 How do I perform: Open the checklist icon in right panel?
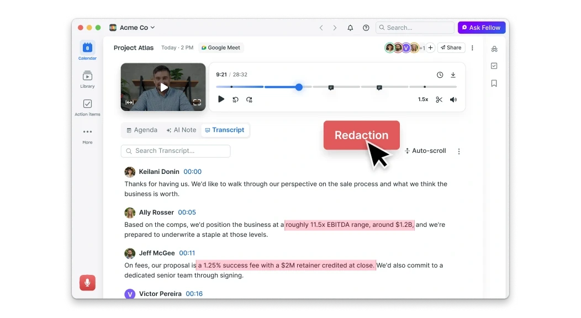pyautogui.click(x=494, y=66)
